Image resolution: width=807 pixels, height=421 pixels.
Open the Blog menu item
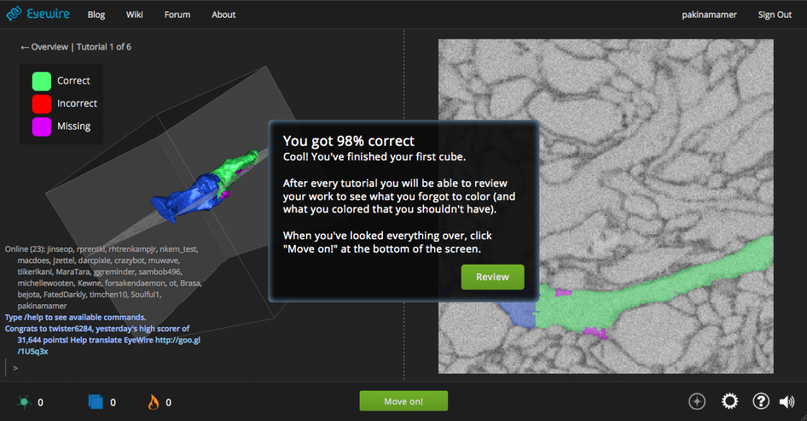(96, 15)
